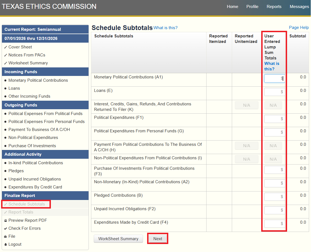Select the lump sum field for Personal Funds (G)

(x=274, y=132)
